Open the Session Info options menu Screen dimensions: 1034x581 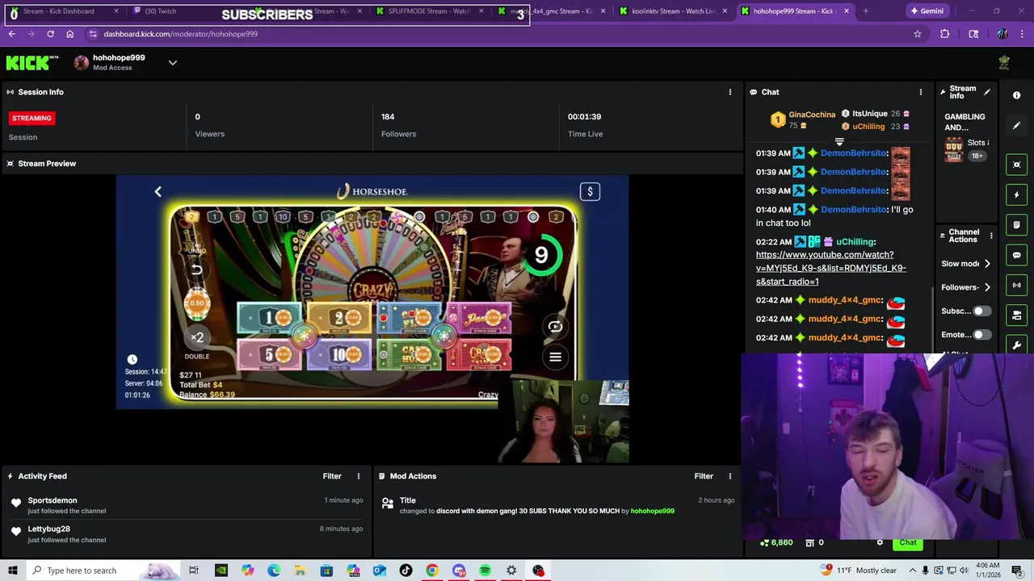click(x=730, y=92)
